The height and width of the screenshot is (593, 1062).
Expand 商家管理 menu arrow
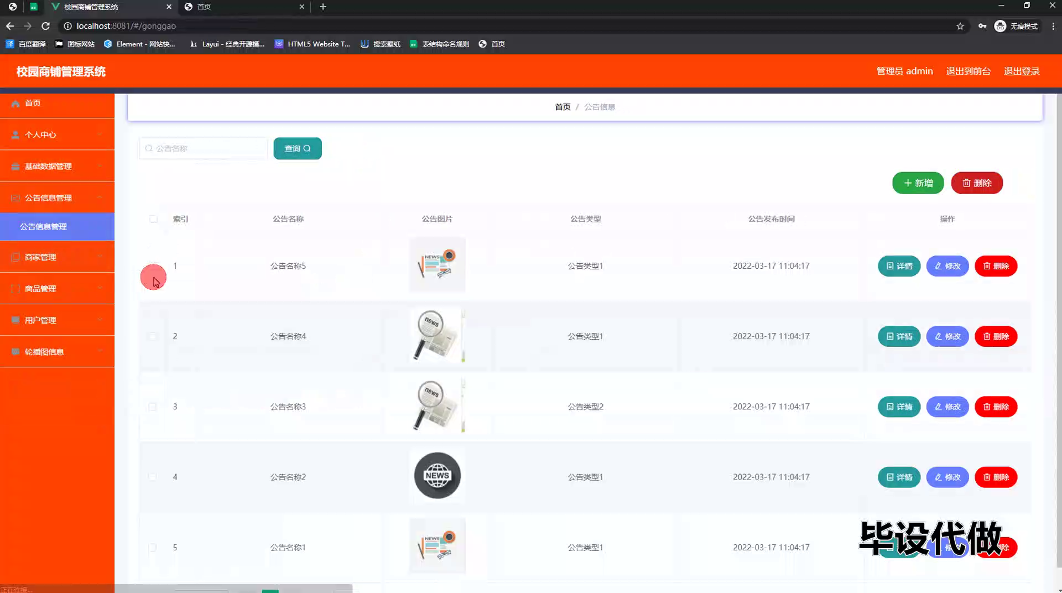100,257
